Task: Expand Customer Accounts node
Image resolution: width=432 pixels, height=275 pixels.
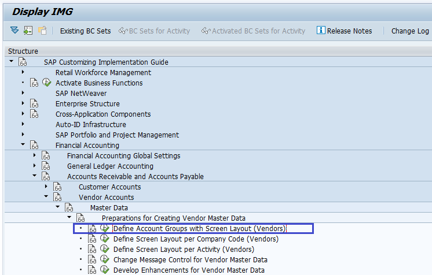Action: (46, 187)
